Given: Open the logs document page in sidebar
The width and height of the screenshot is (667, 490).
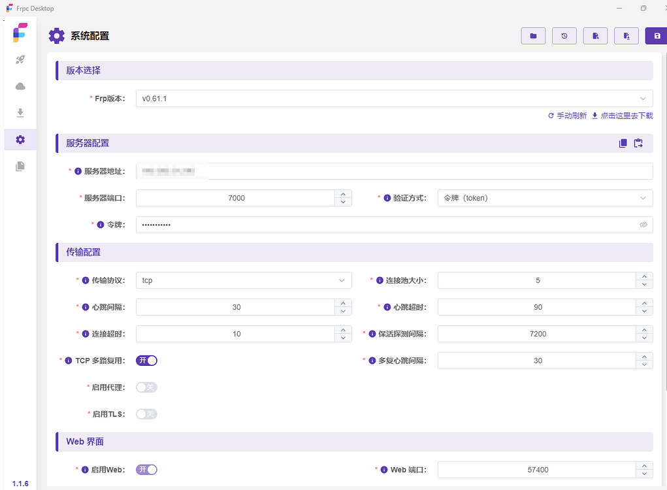Looking at the screenshot, I should coord(20,167).
